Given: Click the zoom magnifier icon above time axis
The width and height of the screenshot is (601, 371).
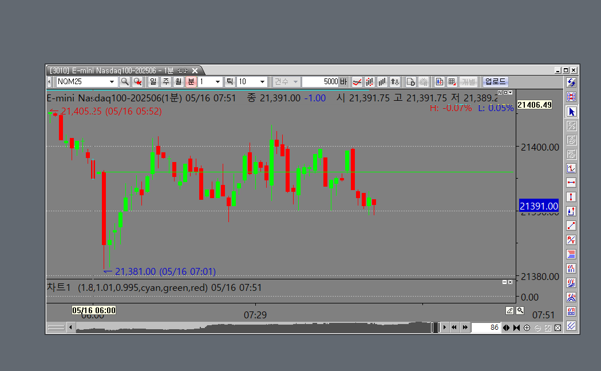Looking at the screenshot, I should pos(520,310).
